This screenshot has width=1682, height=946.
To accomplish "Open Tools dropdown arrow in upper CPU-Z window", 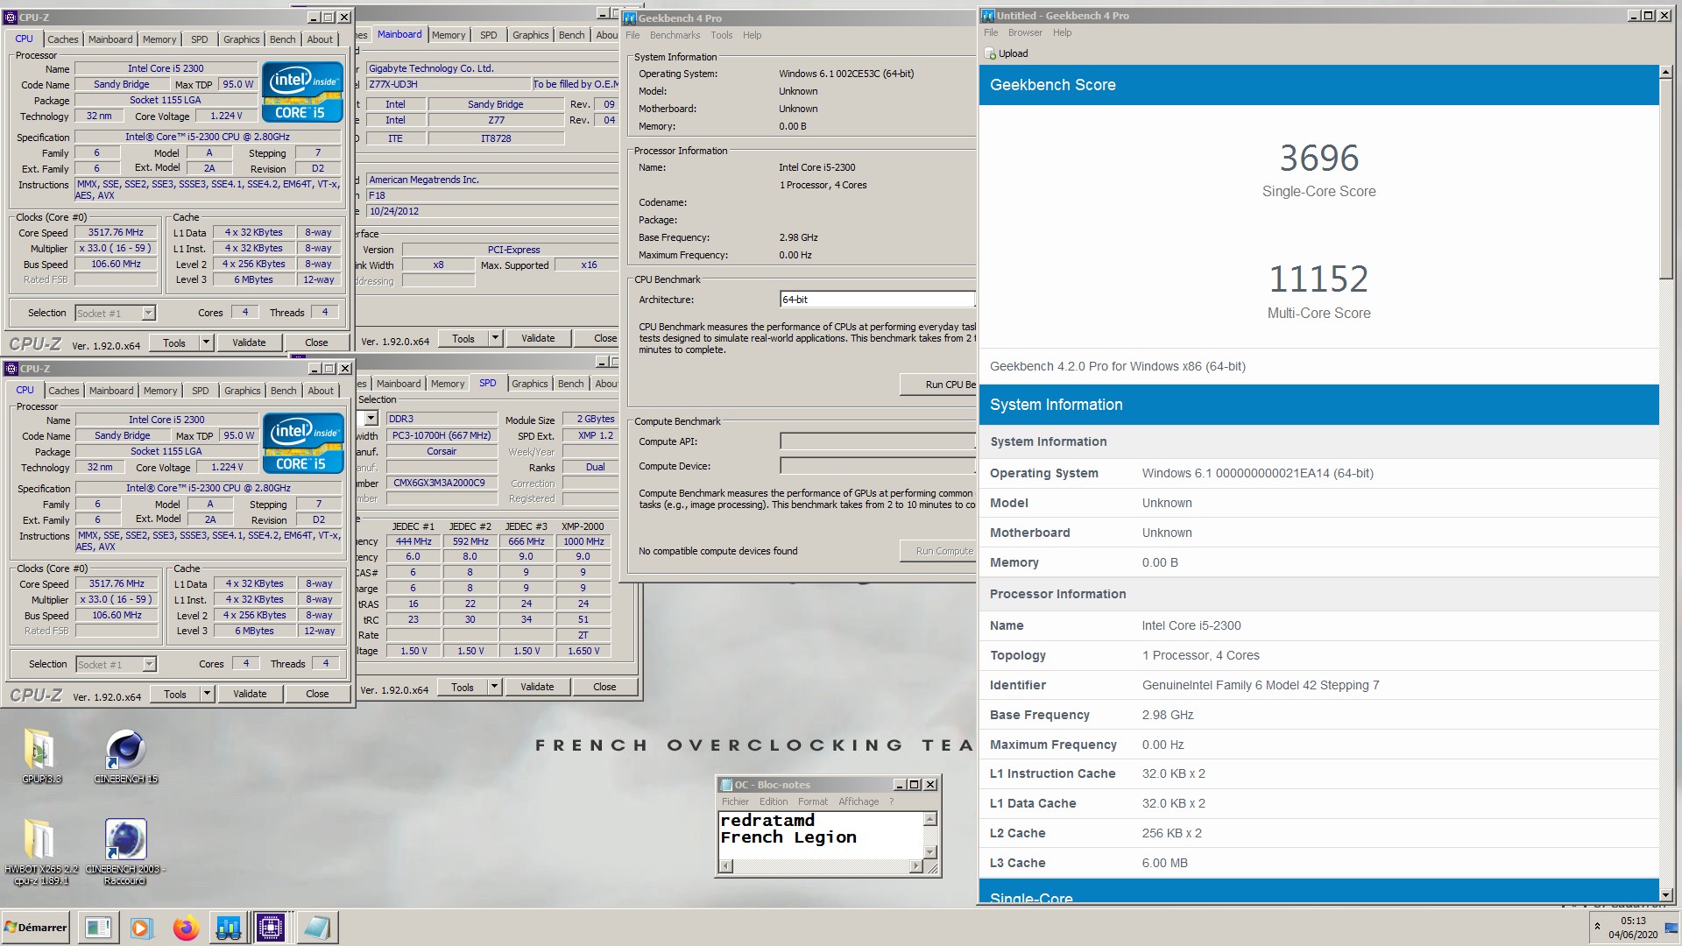I will click(206, 342).
